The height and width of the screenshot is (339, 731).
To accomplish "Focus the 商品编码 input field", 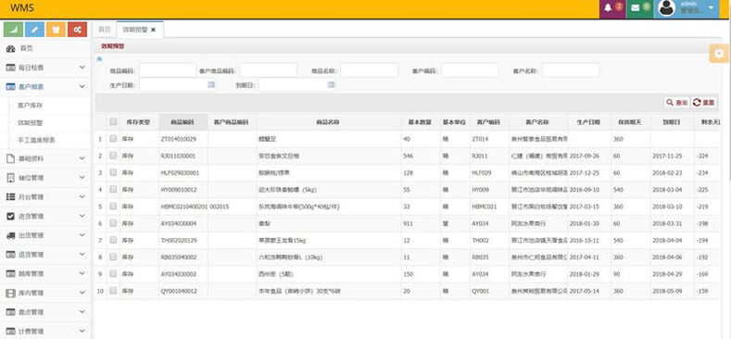I will tap(168, 71).
